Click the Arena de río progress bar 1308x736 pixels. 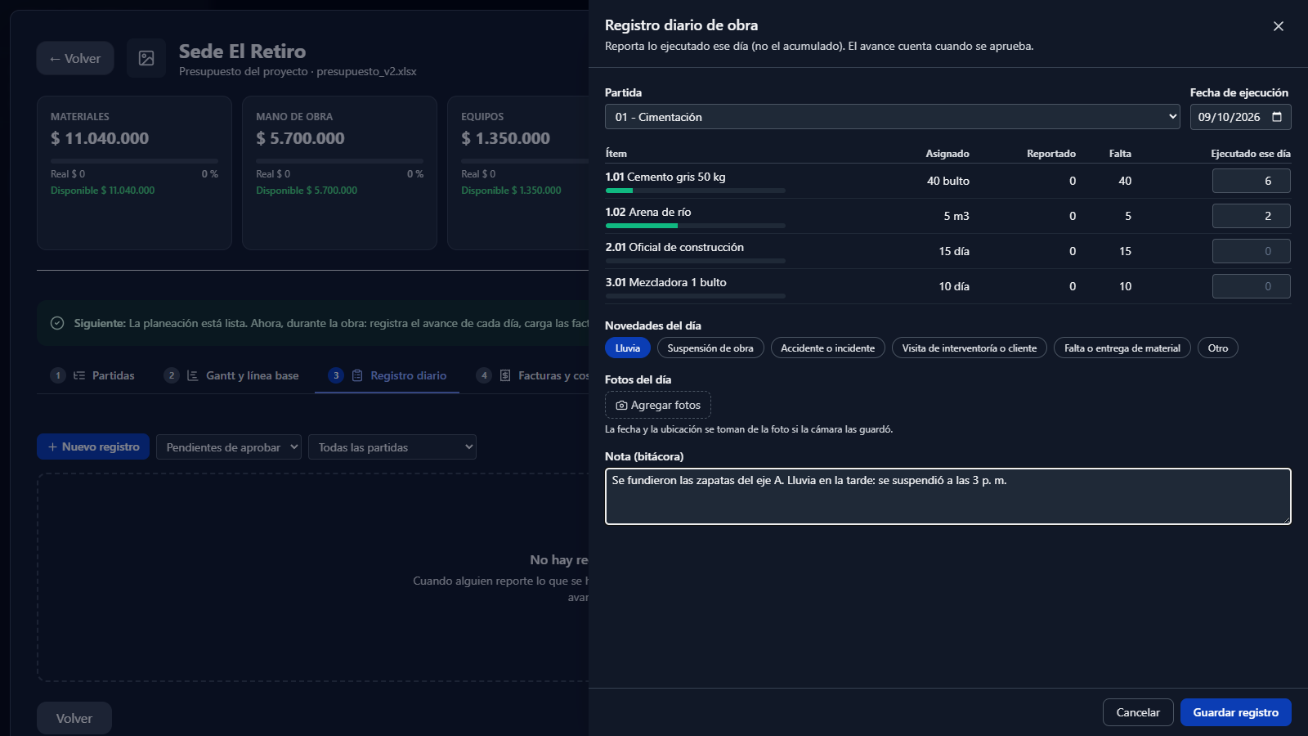[x=695, y=226]
